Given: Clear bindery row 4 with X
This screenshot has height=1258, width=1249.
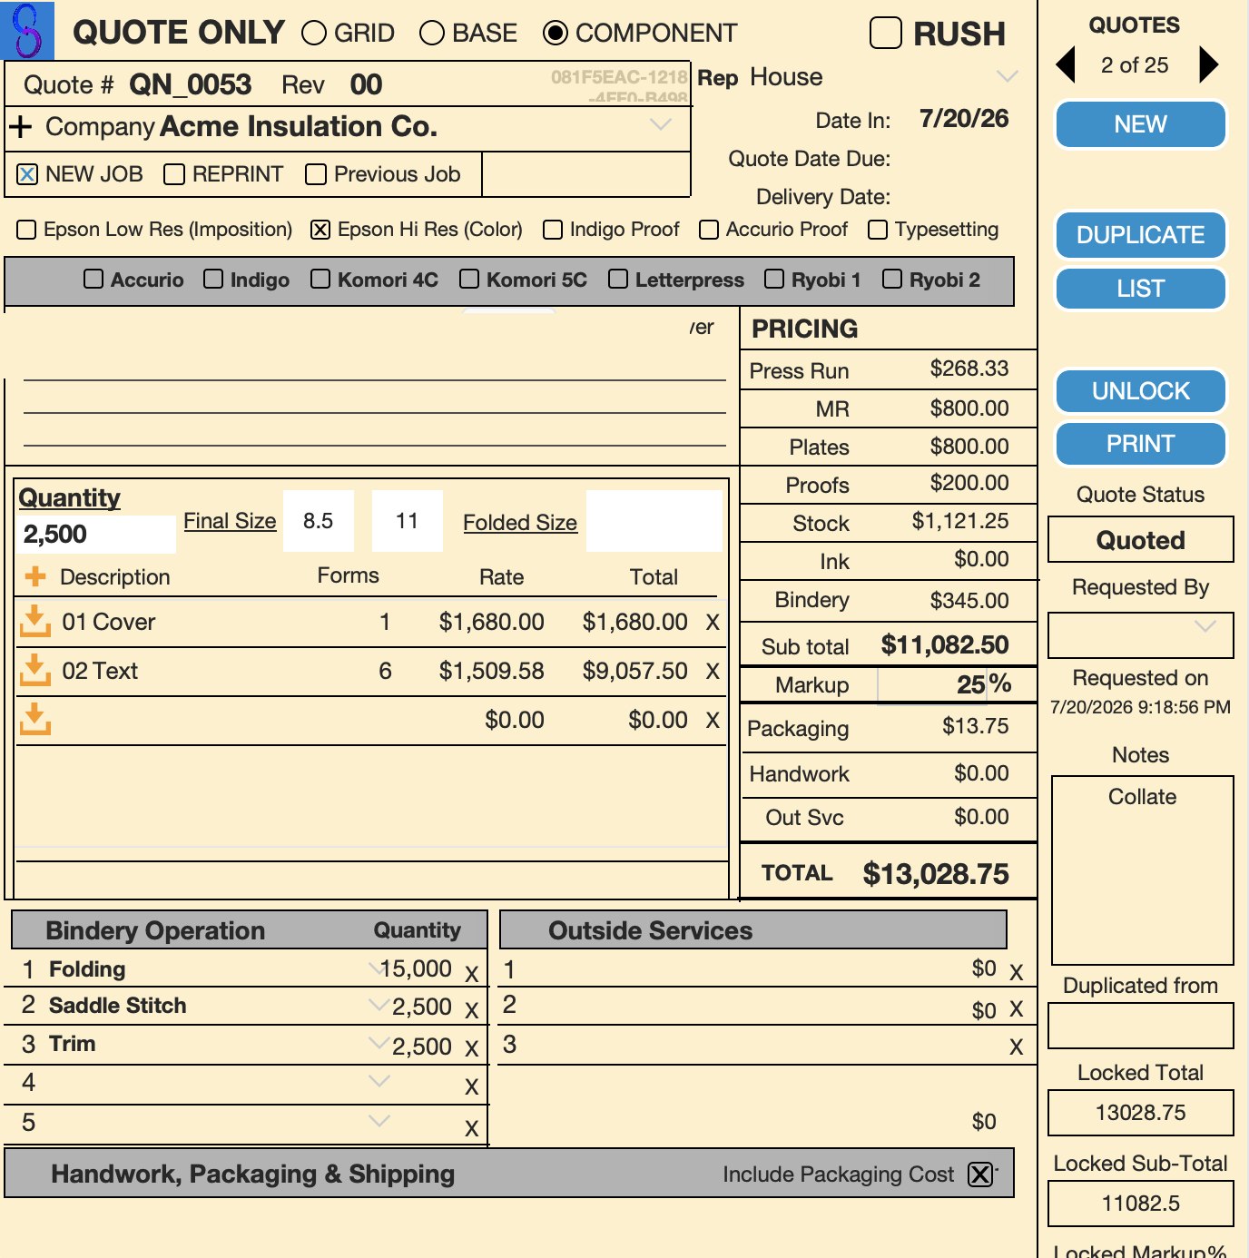Looking at the screenshot, I should [472, 1087].
